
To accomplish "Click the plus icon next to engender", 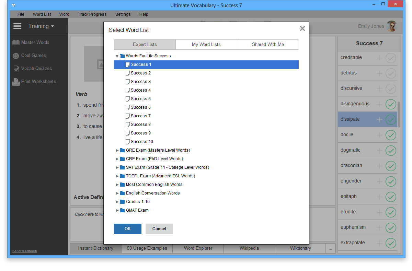I will [x=380, y=181].
